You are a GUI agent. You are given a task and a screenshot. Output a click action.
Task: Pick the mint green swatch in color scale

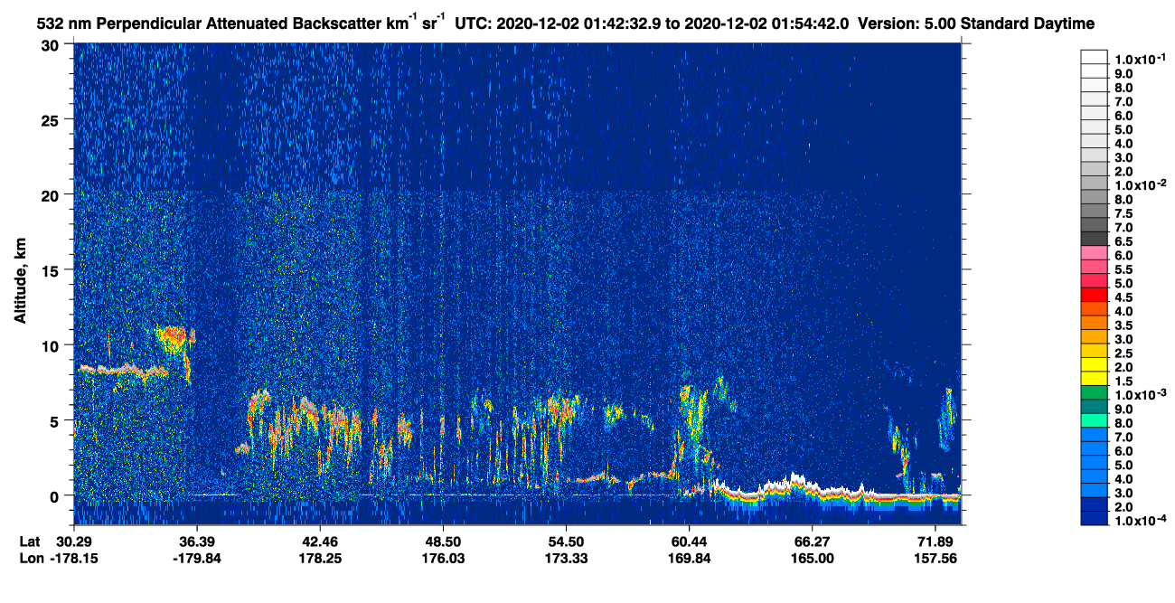tap(1094, 420)
